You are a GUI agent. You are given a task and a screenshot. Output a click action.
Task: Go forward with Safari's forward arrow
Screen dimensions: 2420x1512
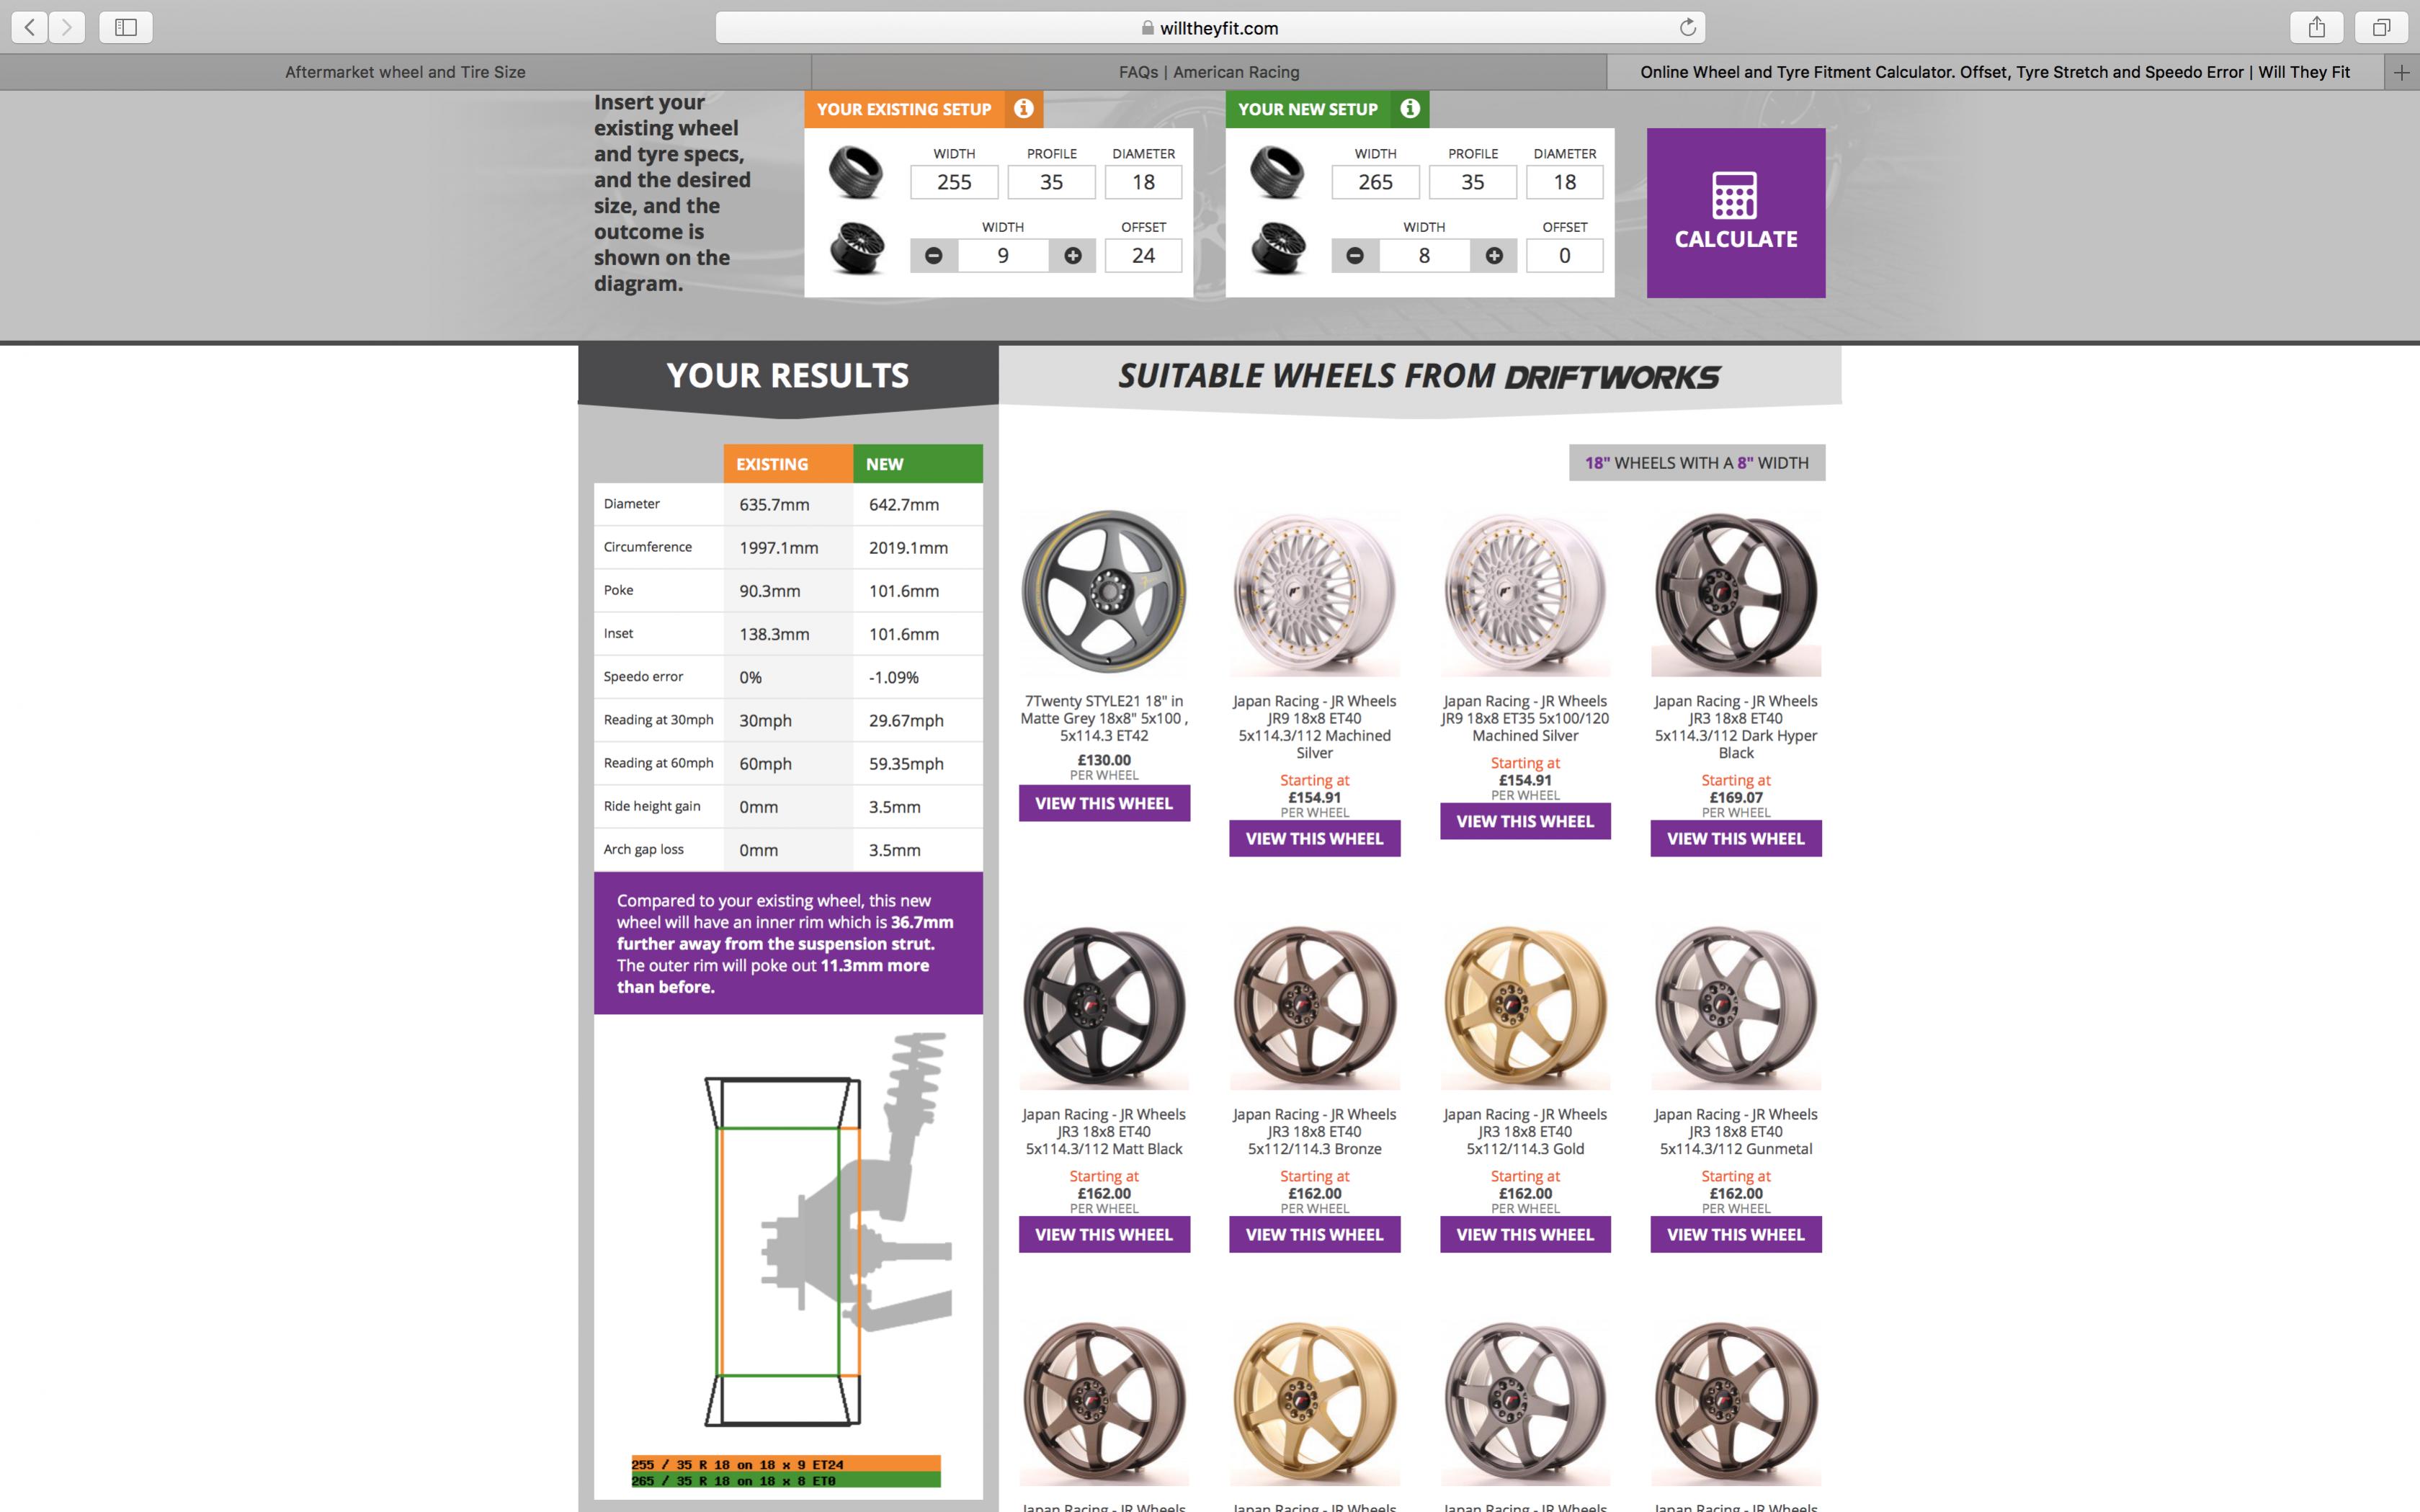coord(67,27)
